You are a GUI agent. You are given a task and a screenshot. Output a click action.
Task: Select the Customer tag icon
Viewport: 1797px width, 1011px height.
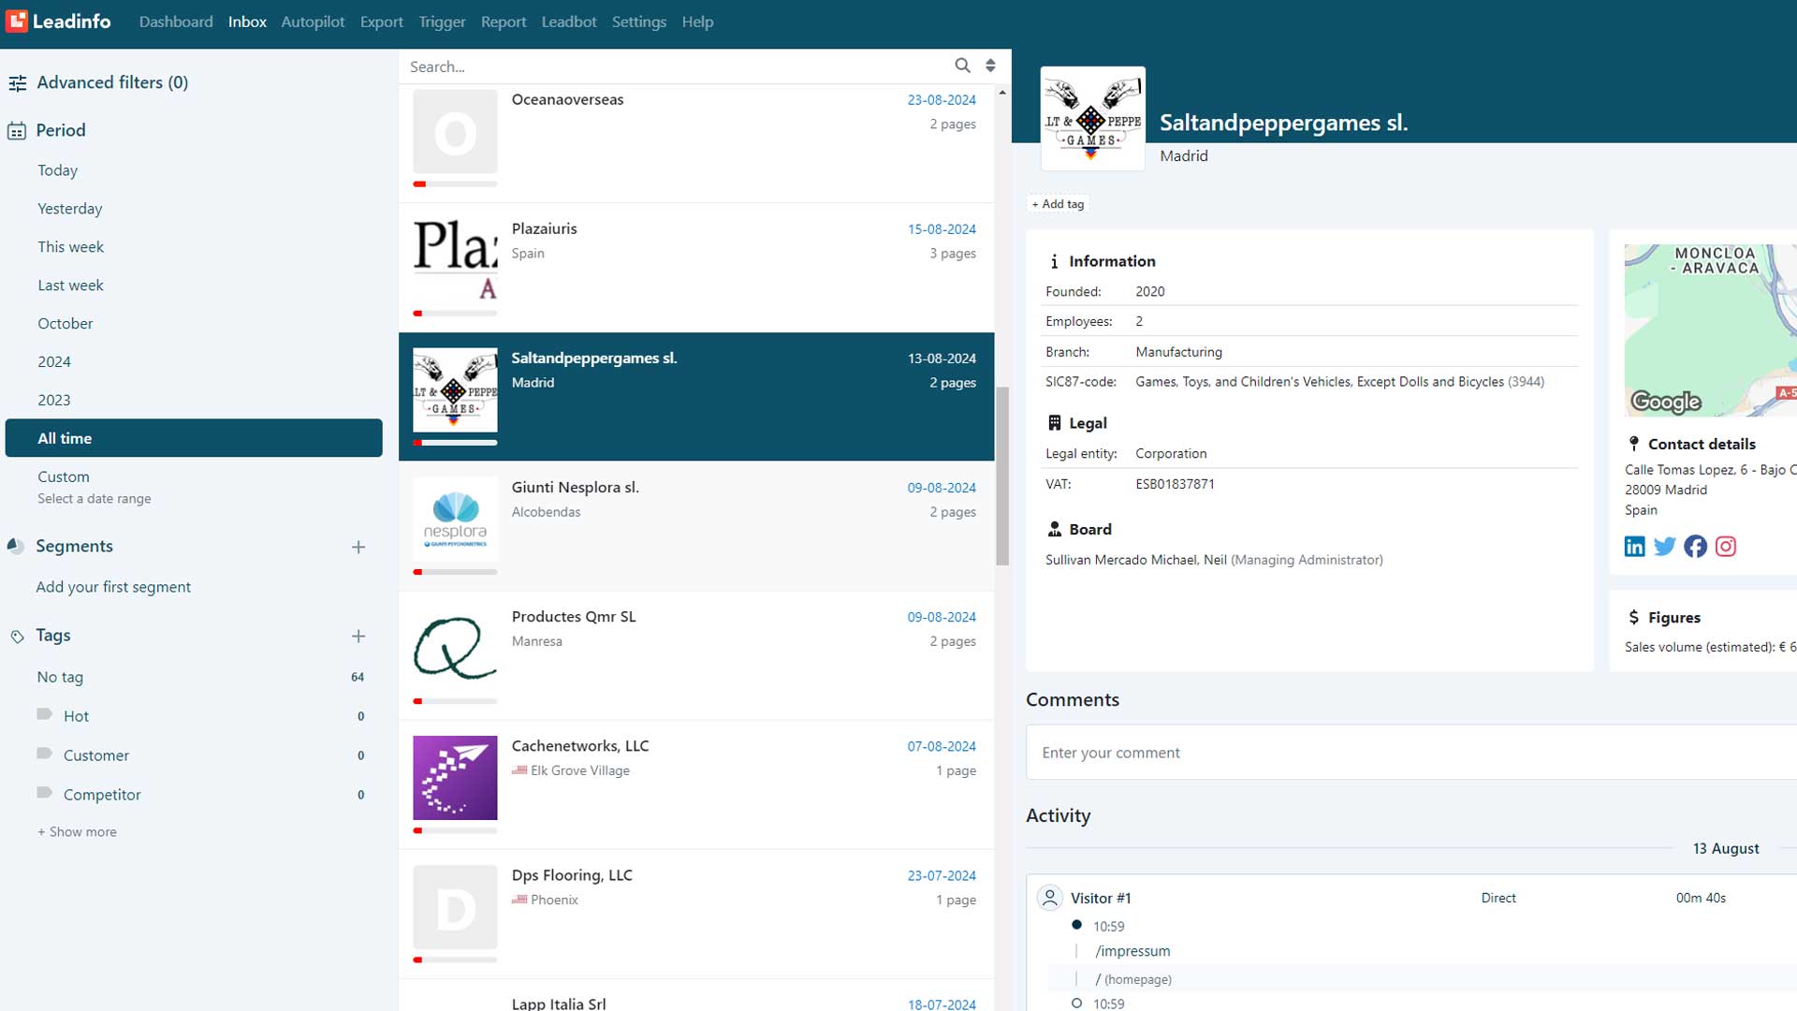coord(44,754)
